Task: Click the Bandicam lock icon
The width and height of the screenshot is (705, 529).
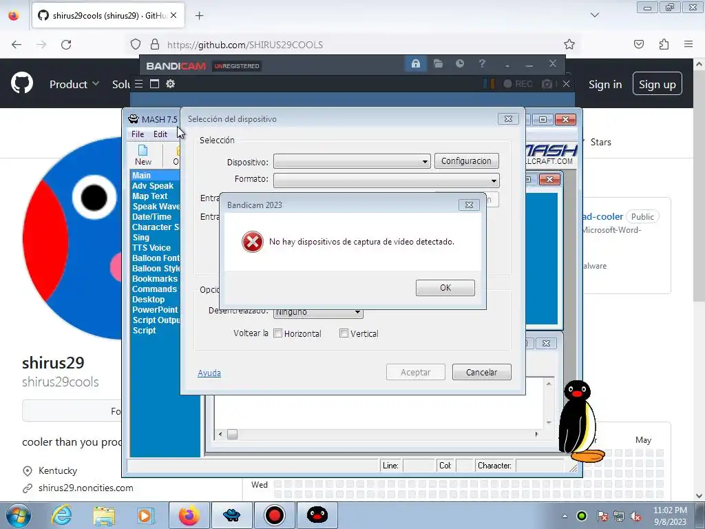Action: click(x=415, y=64)
